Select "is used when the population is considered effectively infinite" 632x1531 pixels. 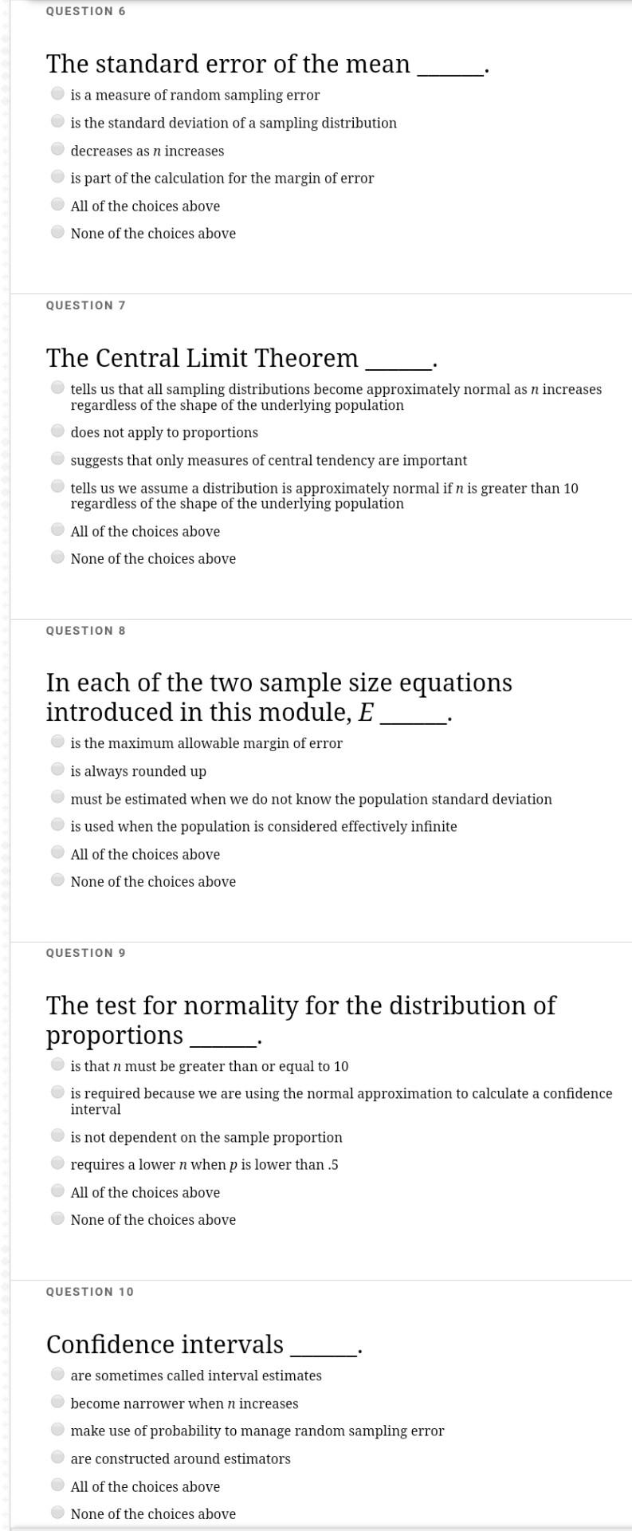click(x=57, y=825)
